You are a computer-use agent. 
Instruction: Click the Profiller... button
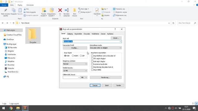click(x=75, y=48)
